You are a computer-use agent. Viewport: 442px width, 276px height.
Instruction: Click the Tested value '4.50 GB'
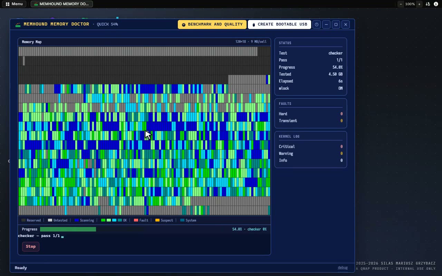coord(335,74)
